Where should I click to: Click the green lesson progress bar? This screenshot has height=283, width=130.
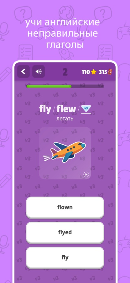[x=49, y=86]
